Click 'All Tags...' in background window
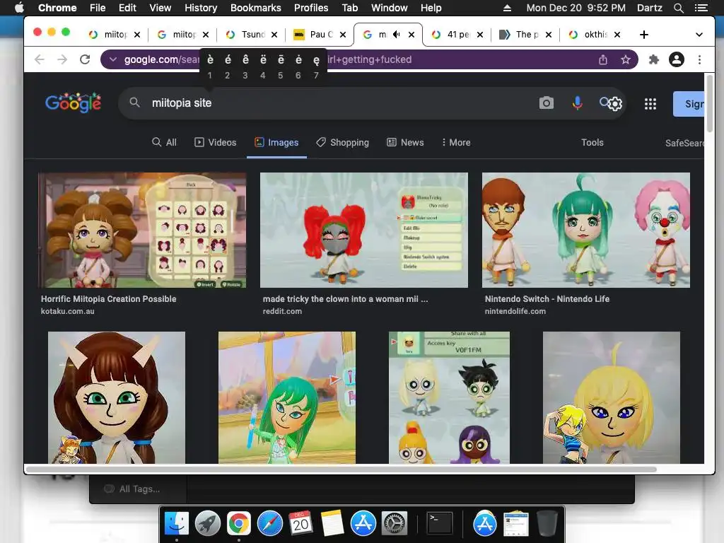The image size is (724, 543). (x=139, y=489)
